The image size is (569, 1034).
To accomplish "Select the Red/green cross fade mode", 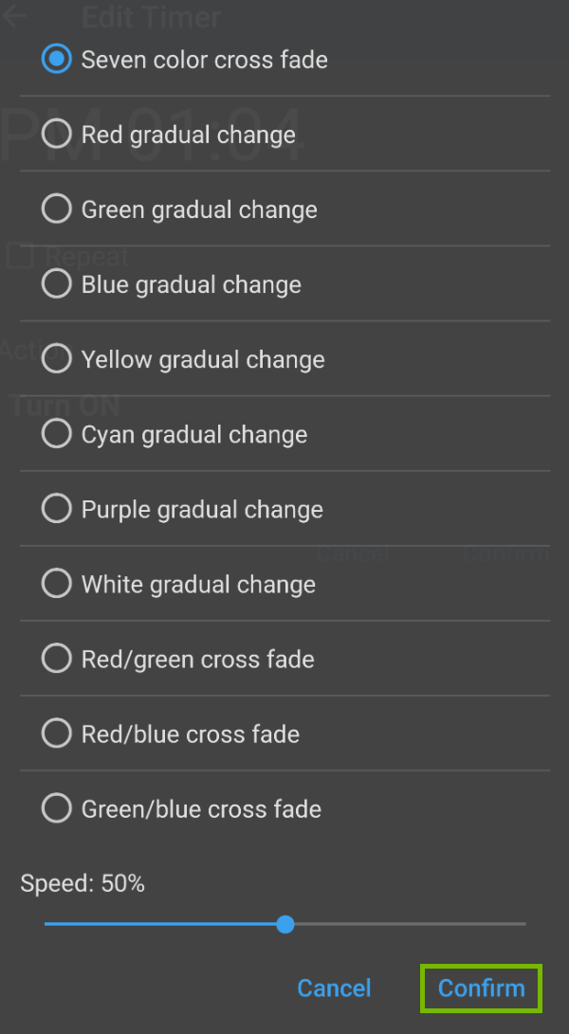I will pyautogui.click(x=56, y=658).
